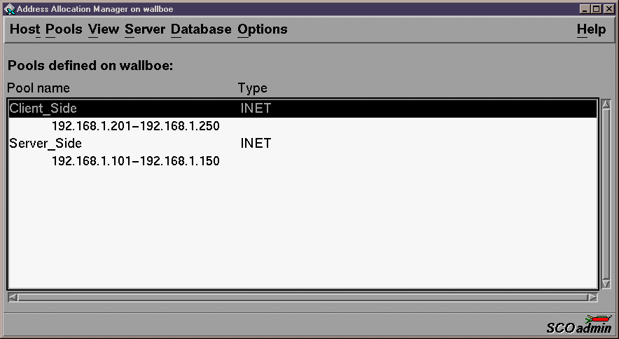Open the Options menu
Image resolution: width=619 pixels, height=339 pixels.
263,29
